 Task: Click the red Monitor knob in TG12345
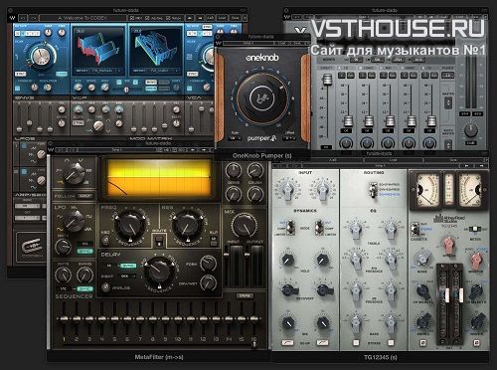[x=476, y=261]
